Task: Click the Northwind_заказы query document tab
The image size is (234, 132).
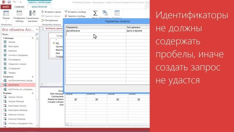Action: point(52,29)
